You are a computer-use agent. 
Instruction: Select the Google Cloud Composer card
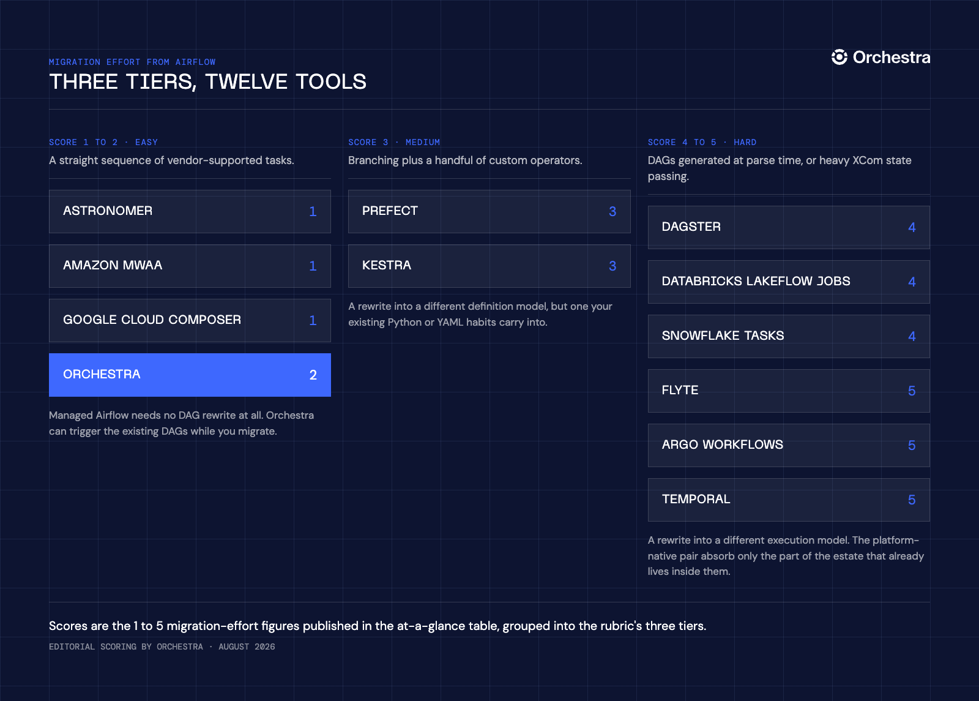[x=190, y=320]
